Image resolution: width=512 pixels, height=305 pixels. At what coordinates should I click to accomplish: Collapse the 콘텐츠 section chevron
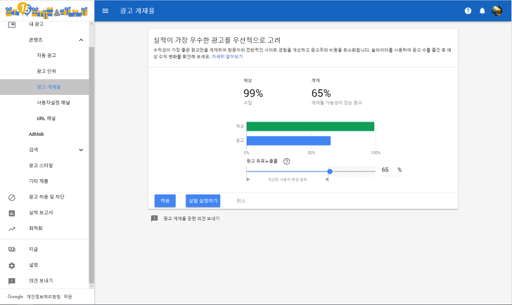pos(81,40)
